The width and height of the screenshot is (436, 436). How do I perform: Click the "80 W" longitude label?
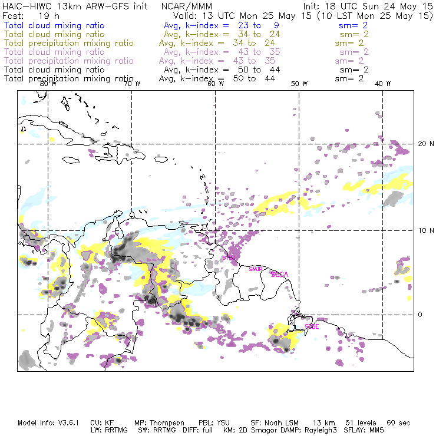pos(48,84)
